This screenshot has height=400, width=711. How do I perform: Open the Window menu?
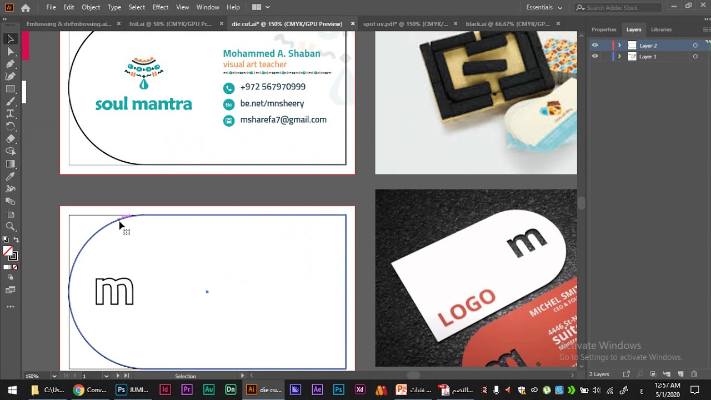point(208,7)
